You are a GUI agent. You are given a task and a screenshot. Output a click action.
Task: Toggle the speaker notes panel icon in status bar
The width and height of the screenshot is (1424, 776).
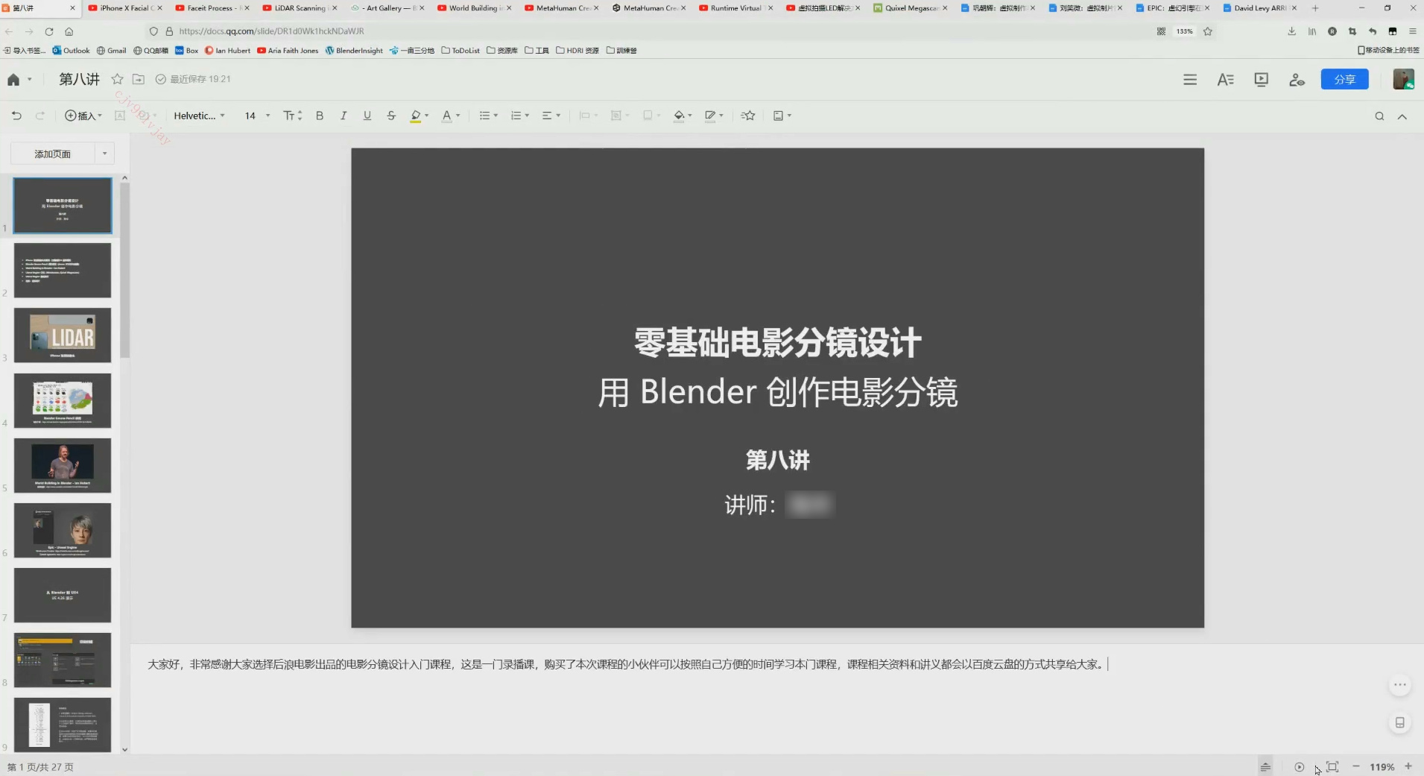(1265, 766)
